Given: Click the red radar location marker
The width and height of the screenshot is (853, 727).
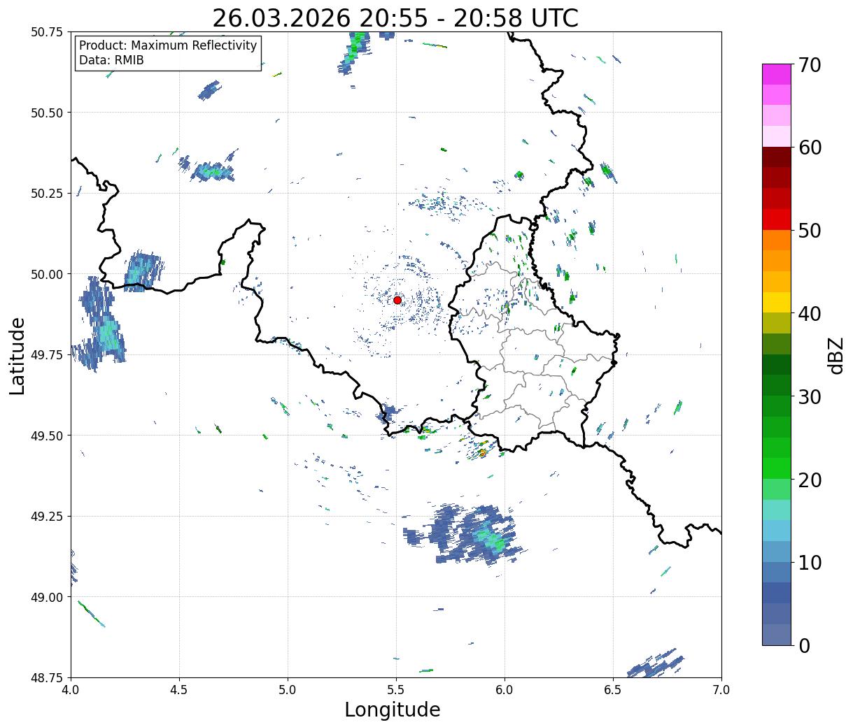Looking at the screenshot, I should pyautogui.click(x=397, y=300).
